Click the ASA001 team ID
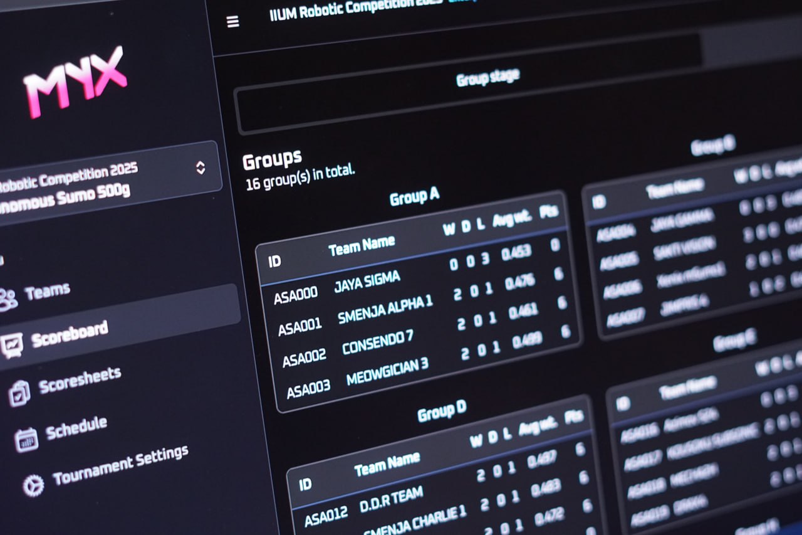Screen dimensions: 802x535 tap(300, 327)
